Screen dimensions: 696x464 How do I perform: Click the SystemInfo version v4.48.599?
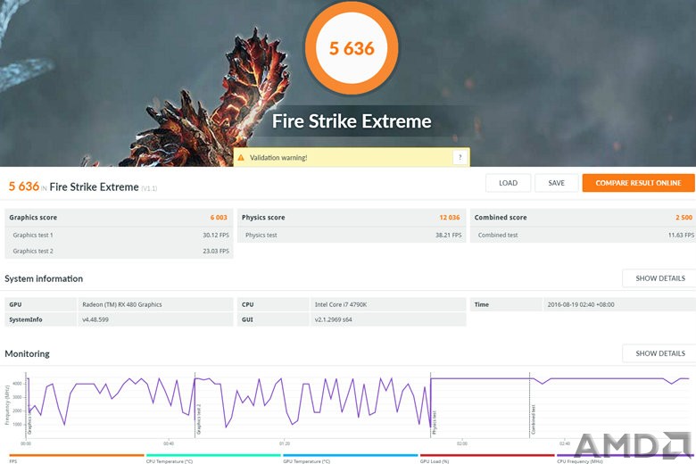click(95, 319)
